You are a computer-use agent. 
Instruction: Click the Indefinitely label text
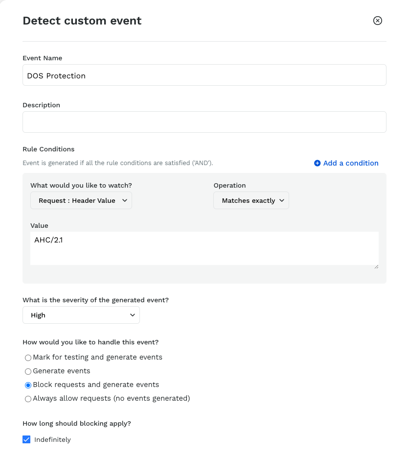52,440
